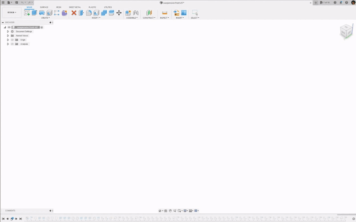Select the Shell tool
This screenshot has width=356, height=222.
click(x=96, y=13)
